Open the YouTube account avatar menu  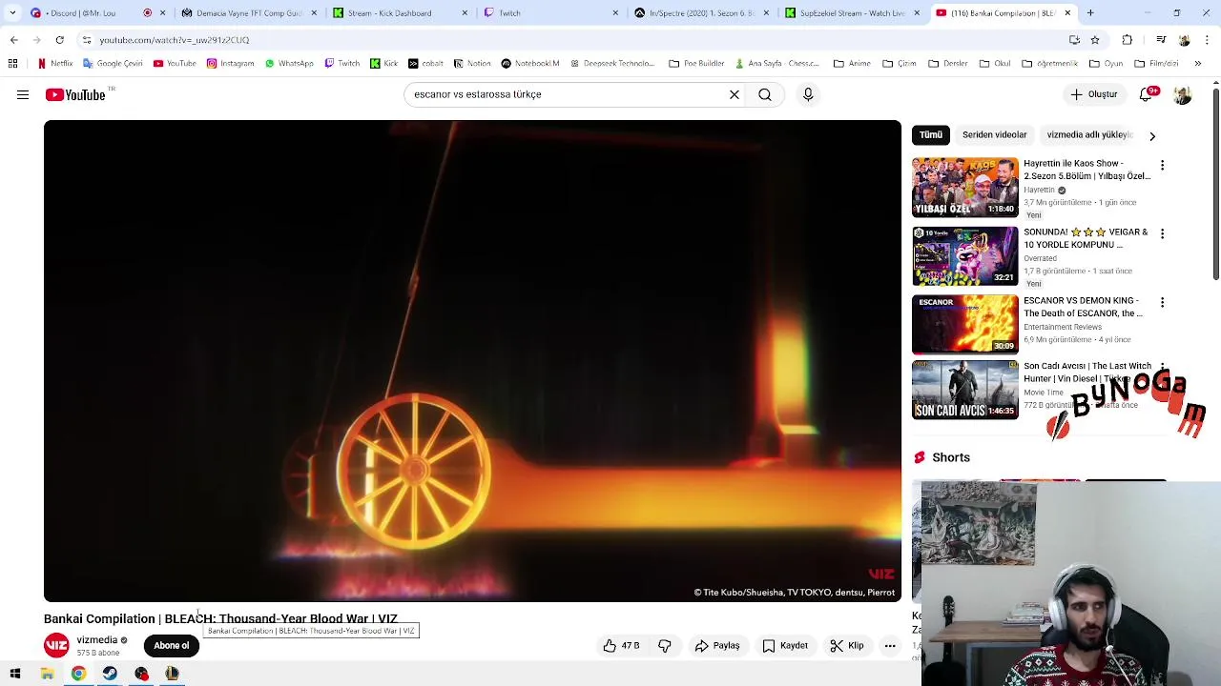pos(1183,94)
